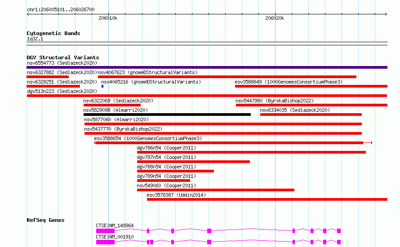The width and height of the screenshot is (400, 247).
Task: Open variant nsv6327882 (Sedlazeck2020)
Action: (62, 72)
